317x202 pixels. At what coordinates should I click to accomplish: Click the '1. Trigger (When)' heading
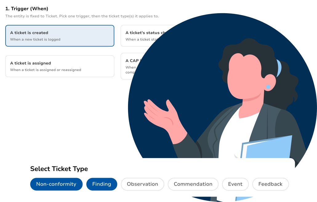point(27,9)
